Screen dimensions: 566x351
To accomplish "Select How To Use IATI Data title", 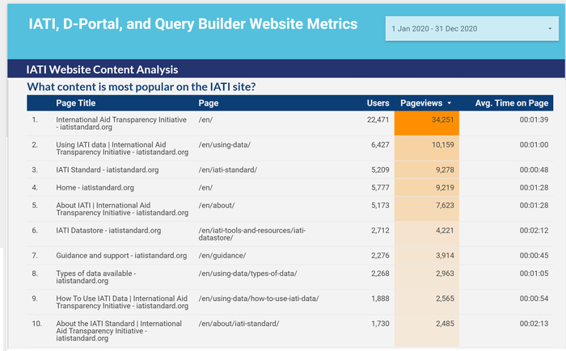I will 122,302.
